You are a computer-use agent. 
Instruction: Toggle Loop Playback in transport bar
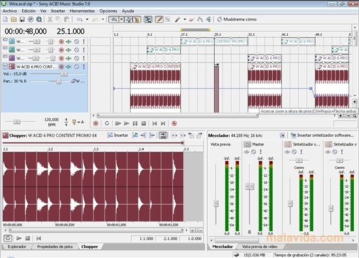click(x=107, y=123)
